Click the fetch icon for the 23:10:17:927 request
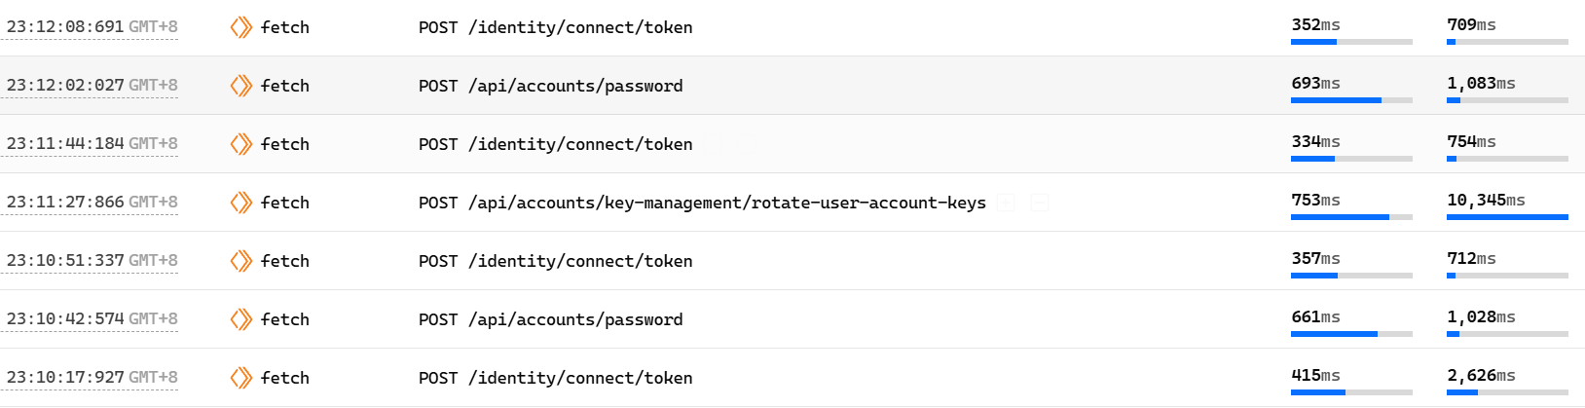1585x408 pixels. pyautogui.click(x=240, y=378)
